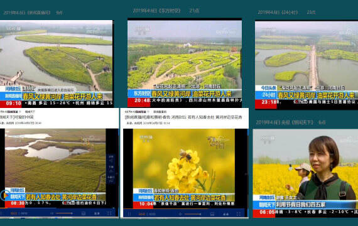Click middle side-panel button on wetland video

[x=111, y=169]
